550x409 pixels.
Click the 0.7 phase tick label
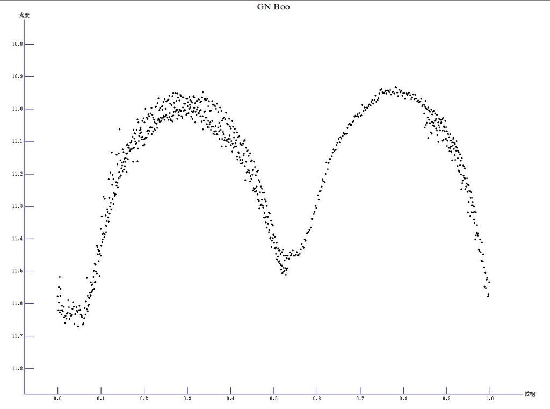tap(360, 398)
